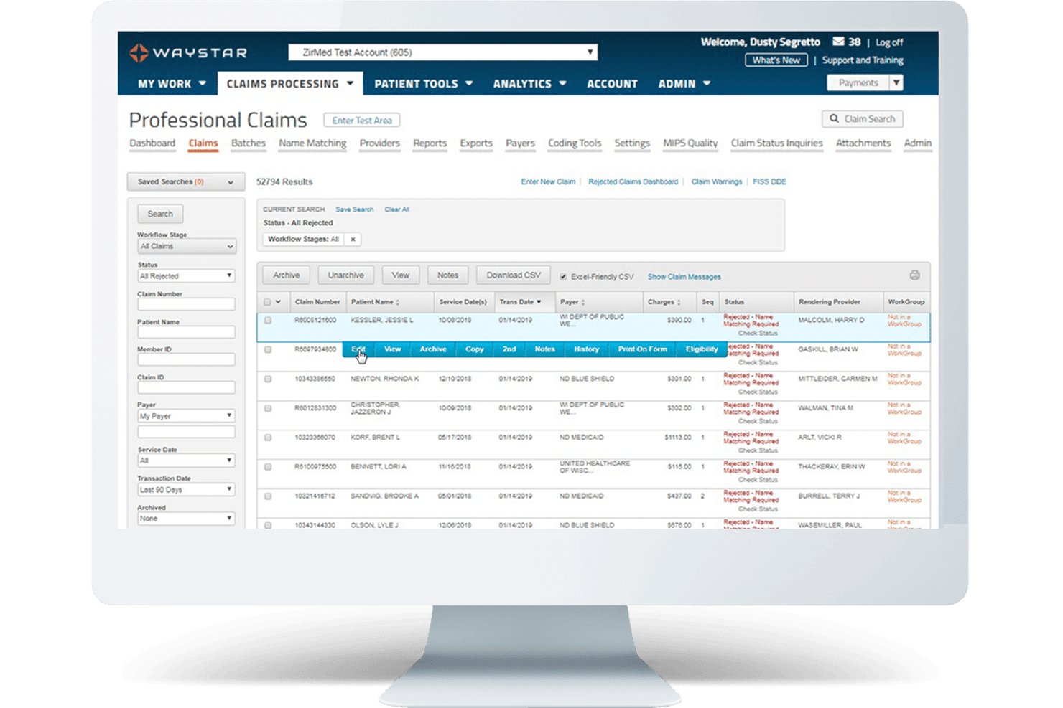1063x708 pixels.
Task: Click the Save Search link
Action: 355,209
